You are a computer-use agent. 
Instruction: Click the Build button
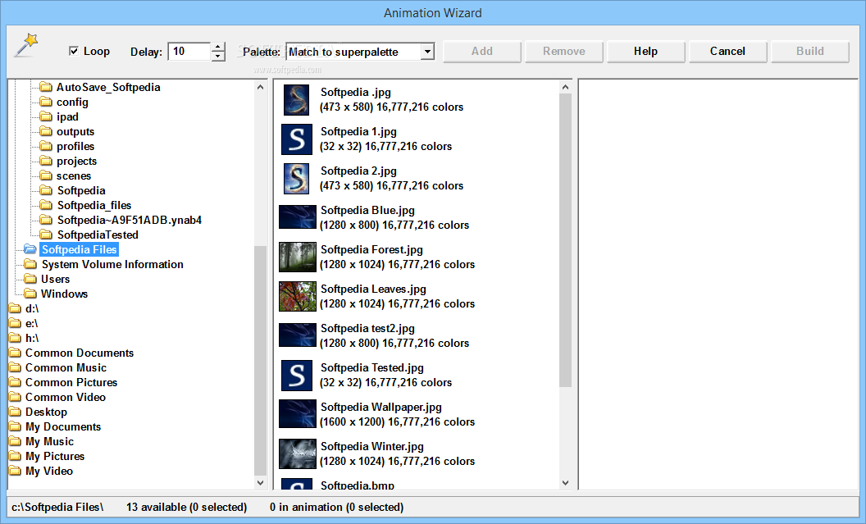(809, 52)
